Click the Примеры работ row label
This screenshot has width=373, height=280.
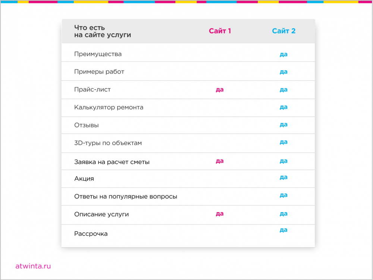tap(99, 72)
